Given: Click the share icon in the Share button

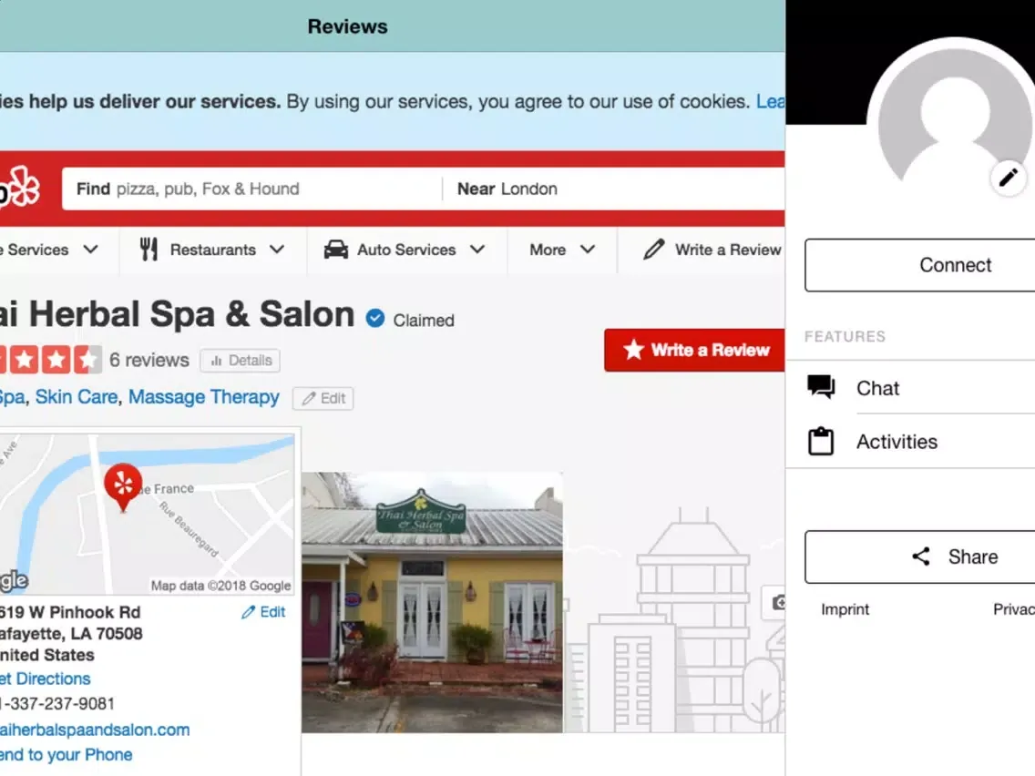Looking at the screenshot, I should pyautogui.click(x=921, y=556).
